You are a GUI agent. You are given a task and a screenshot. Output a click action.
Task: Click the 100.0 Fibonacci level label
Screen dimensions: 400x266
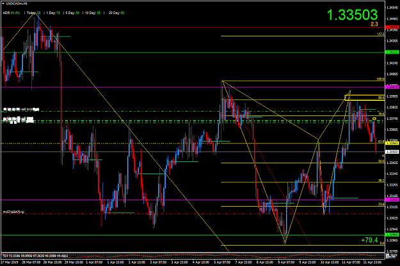(x=380, y=79)
